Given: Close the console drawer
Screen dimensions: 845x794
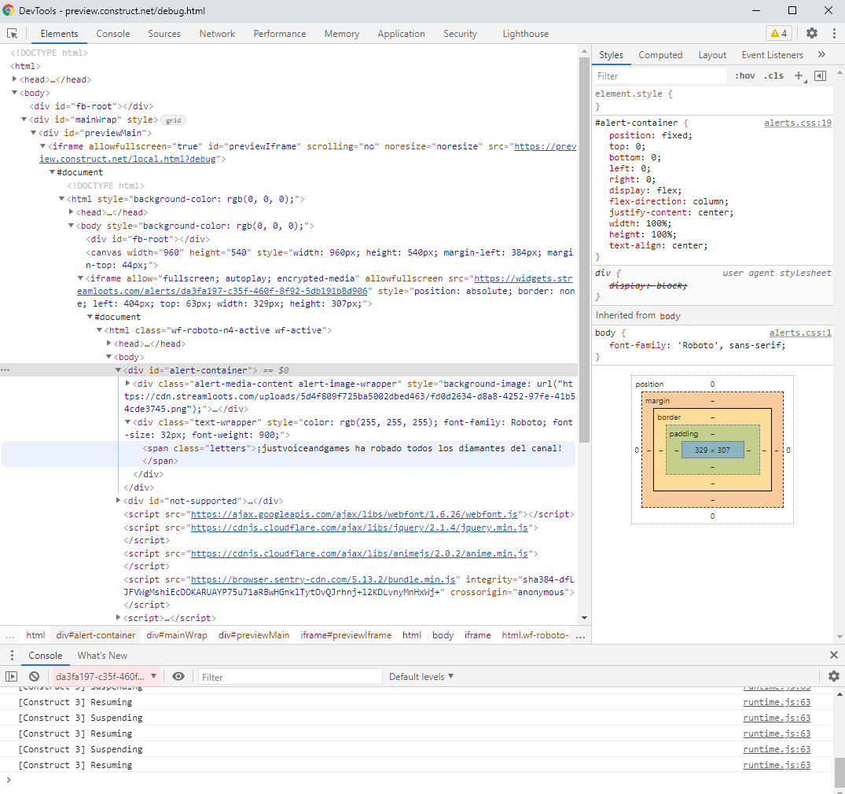Looking at the screenshot, I should coord(834,655).
